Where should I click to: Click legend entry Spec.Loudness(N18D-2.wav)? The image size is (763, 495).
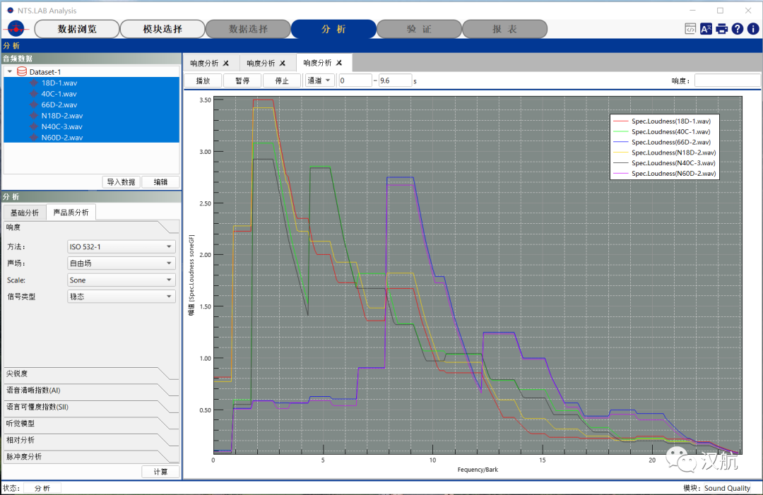[x=665, y=153]
